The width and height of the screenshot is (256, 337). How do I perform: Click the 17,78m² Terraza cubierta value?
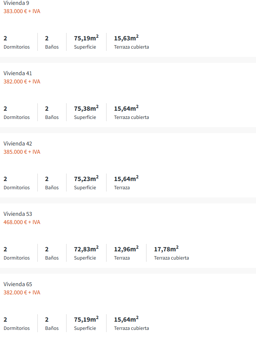(166, 249)
